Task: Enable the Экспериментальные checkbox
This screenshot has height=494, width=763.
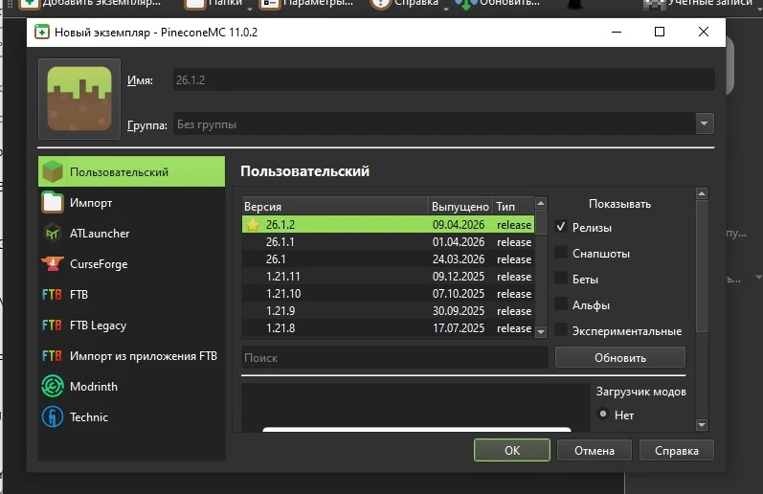Action: pos(561,329)
